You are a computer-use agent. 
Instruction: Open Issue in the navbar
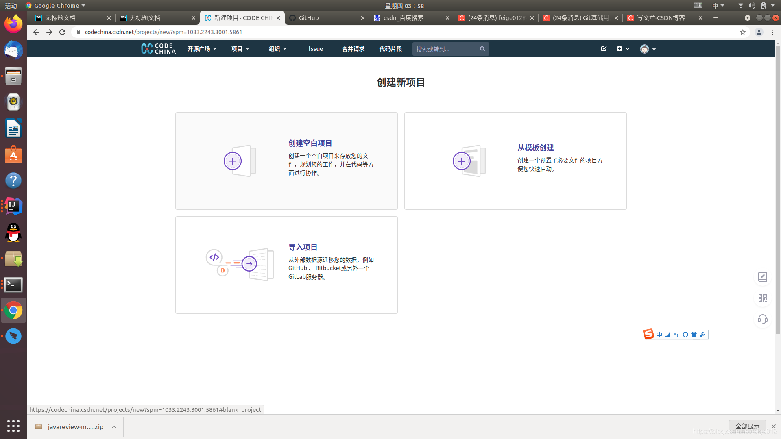point(316,49)
